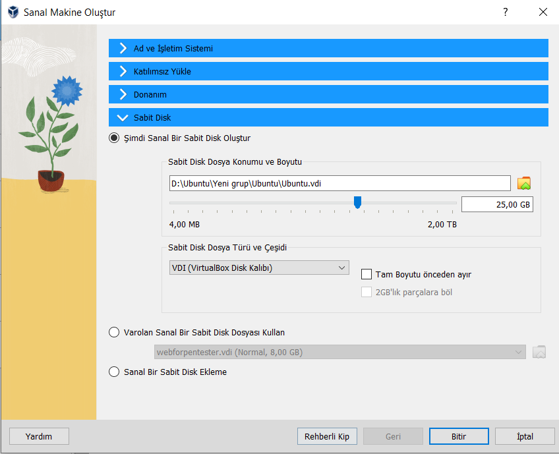Click the Geri button
Image resolution: width=559 pixels, height=454 pixels.
click(393, 436)
